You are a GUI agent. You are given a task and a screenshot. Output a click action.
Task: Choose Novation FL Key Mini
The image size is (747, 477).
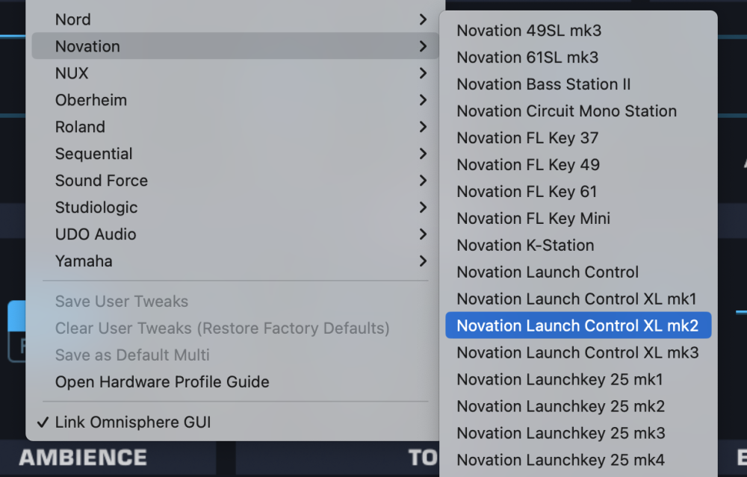(533, 219)
